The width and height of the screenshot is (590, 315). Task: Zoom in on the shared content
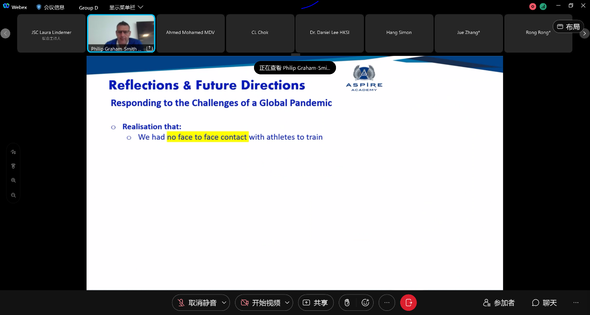pyautogui.click(x=13, y=181)
